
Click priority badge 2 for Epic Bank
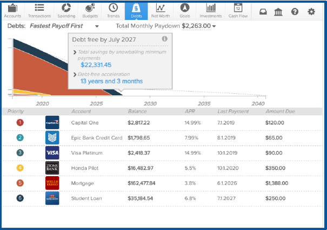point(20,137)
